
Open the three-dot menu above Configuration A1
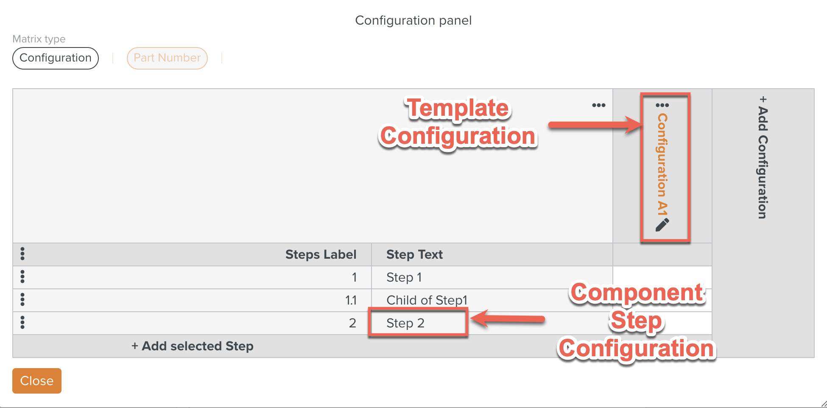tap(662, 105)
